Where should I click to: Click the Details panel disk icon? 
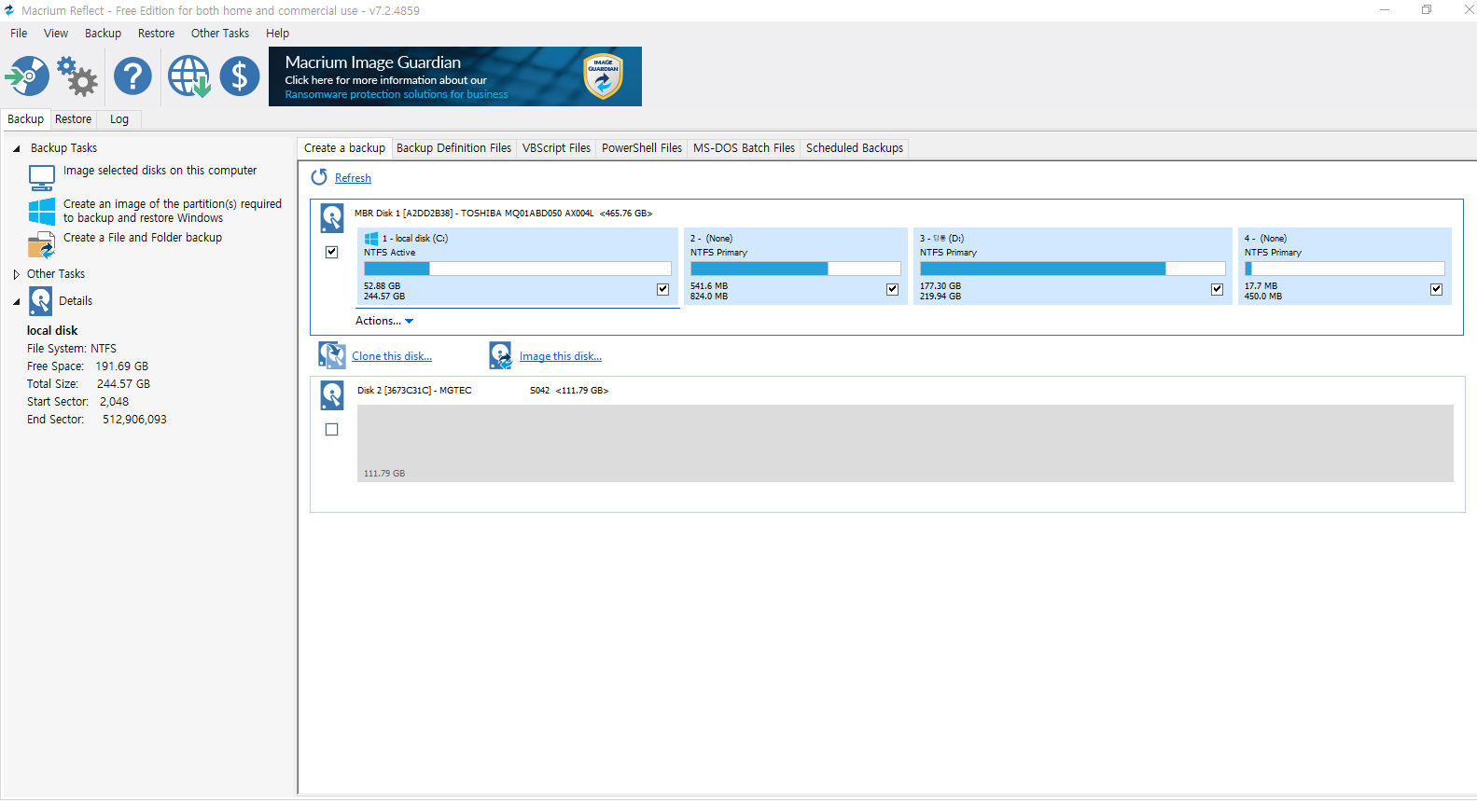(41, 301)
